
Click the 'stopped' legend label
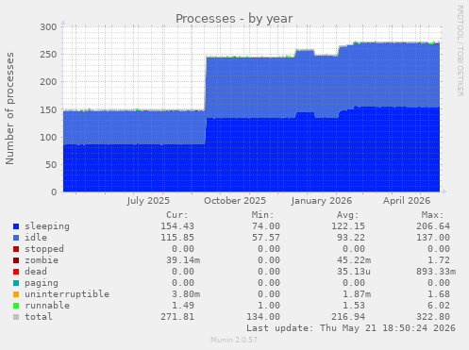[x=44, y=249]
